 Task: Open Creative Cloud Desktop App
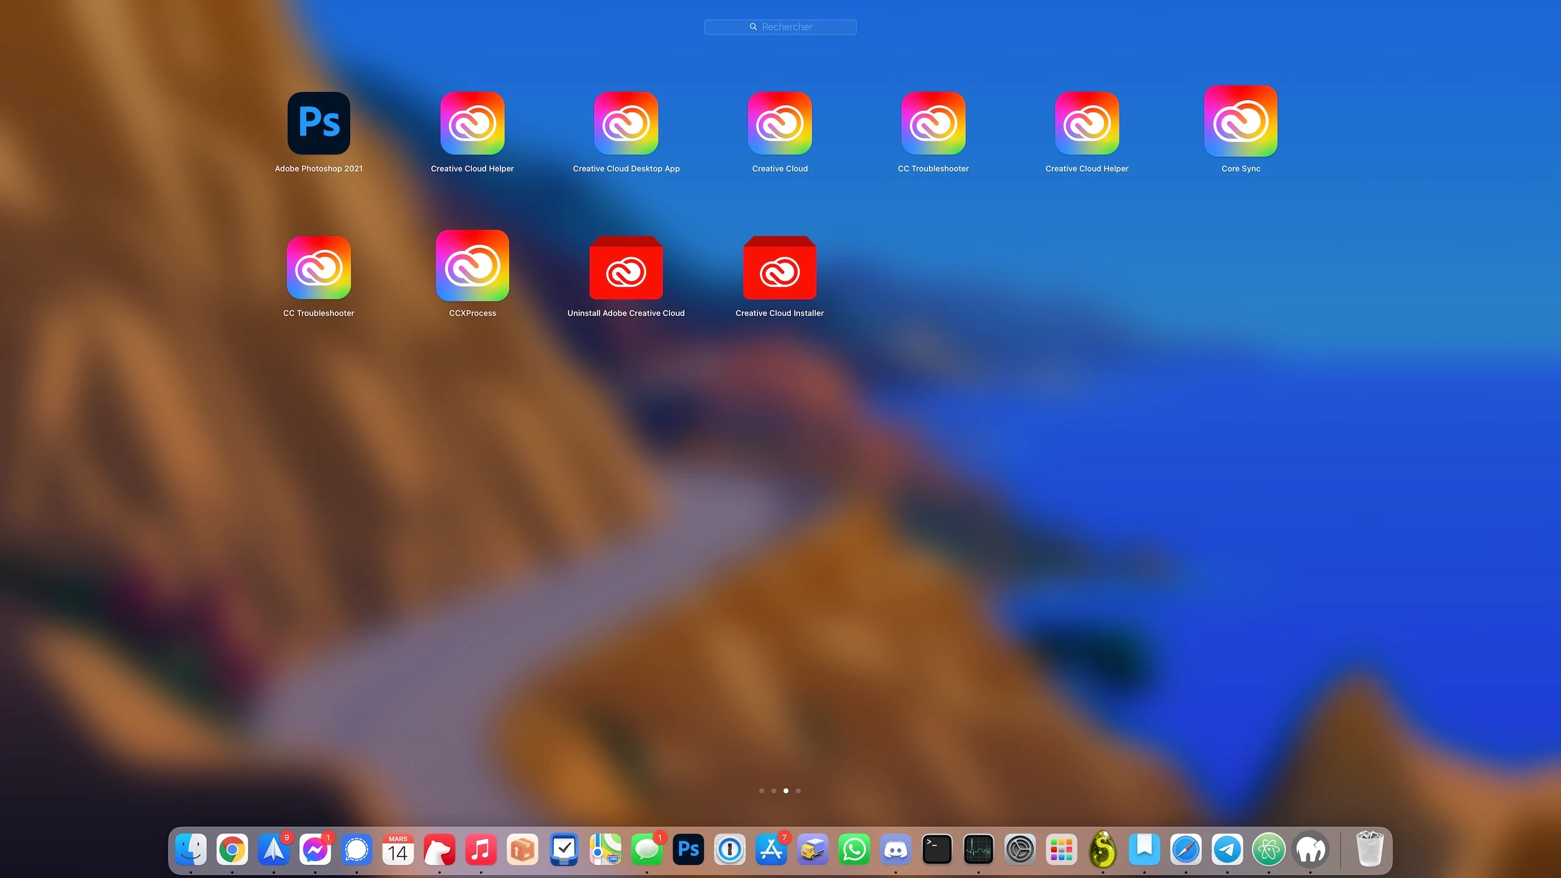[x=626, y=123]
